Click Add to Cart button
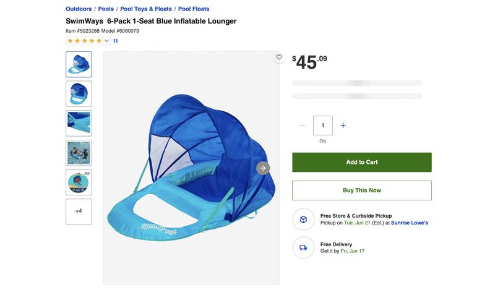This screenshot has width=495, height=295. 362,162
